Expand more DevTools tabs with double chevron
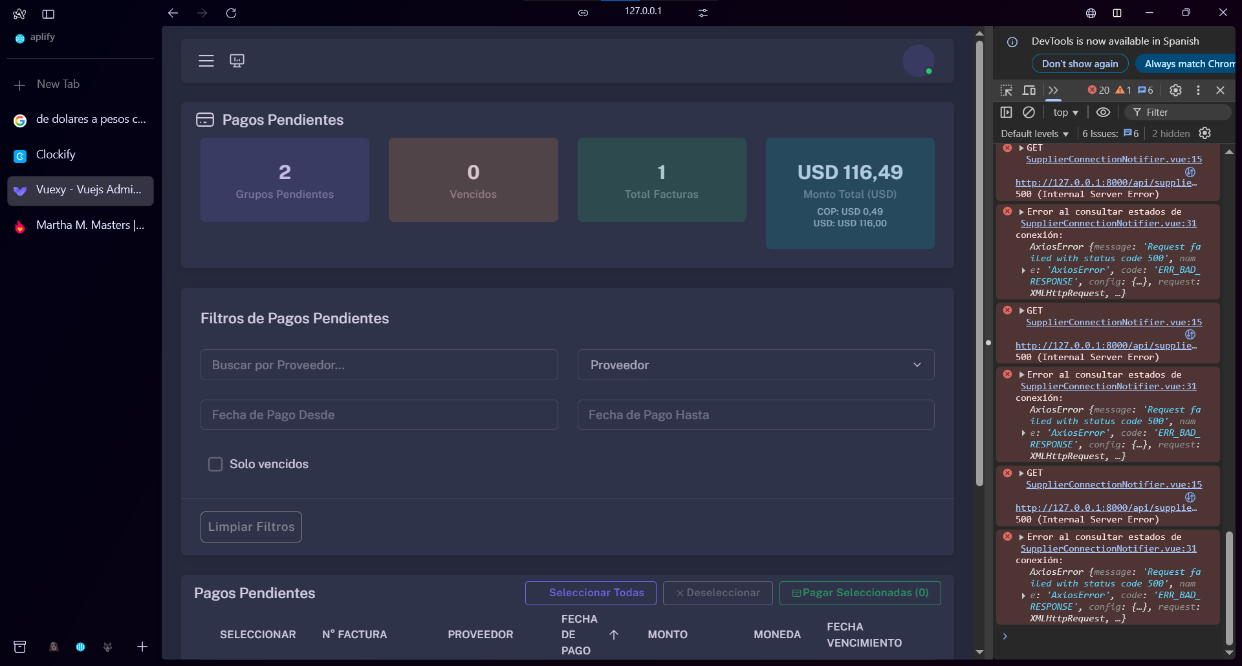 [x=1053, y=91]
